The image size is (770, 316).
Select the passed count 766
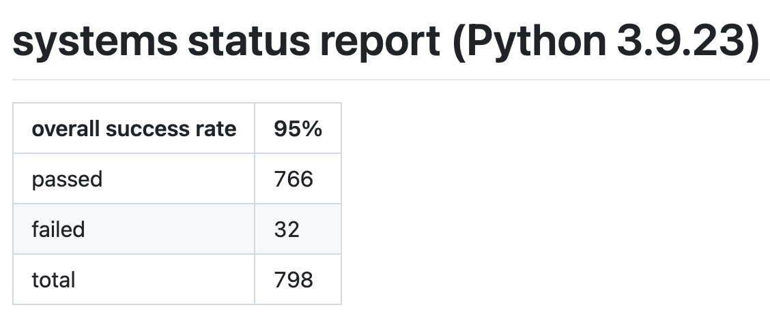coord(293,179)
